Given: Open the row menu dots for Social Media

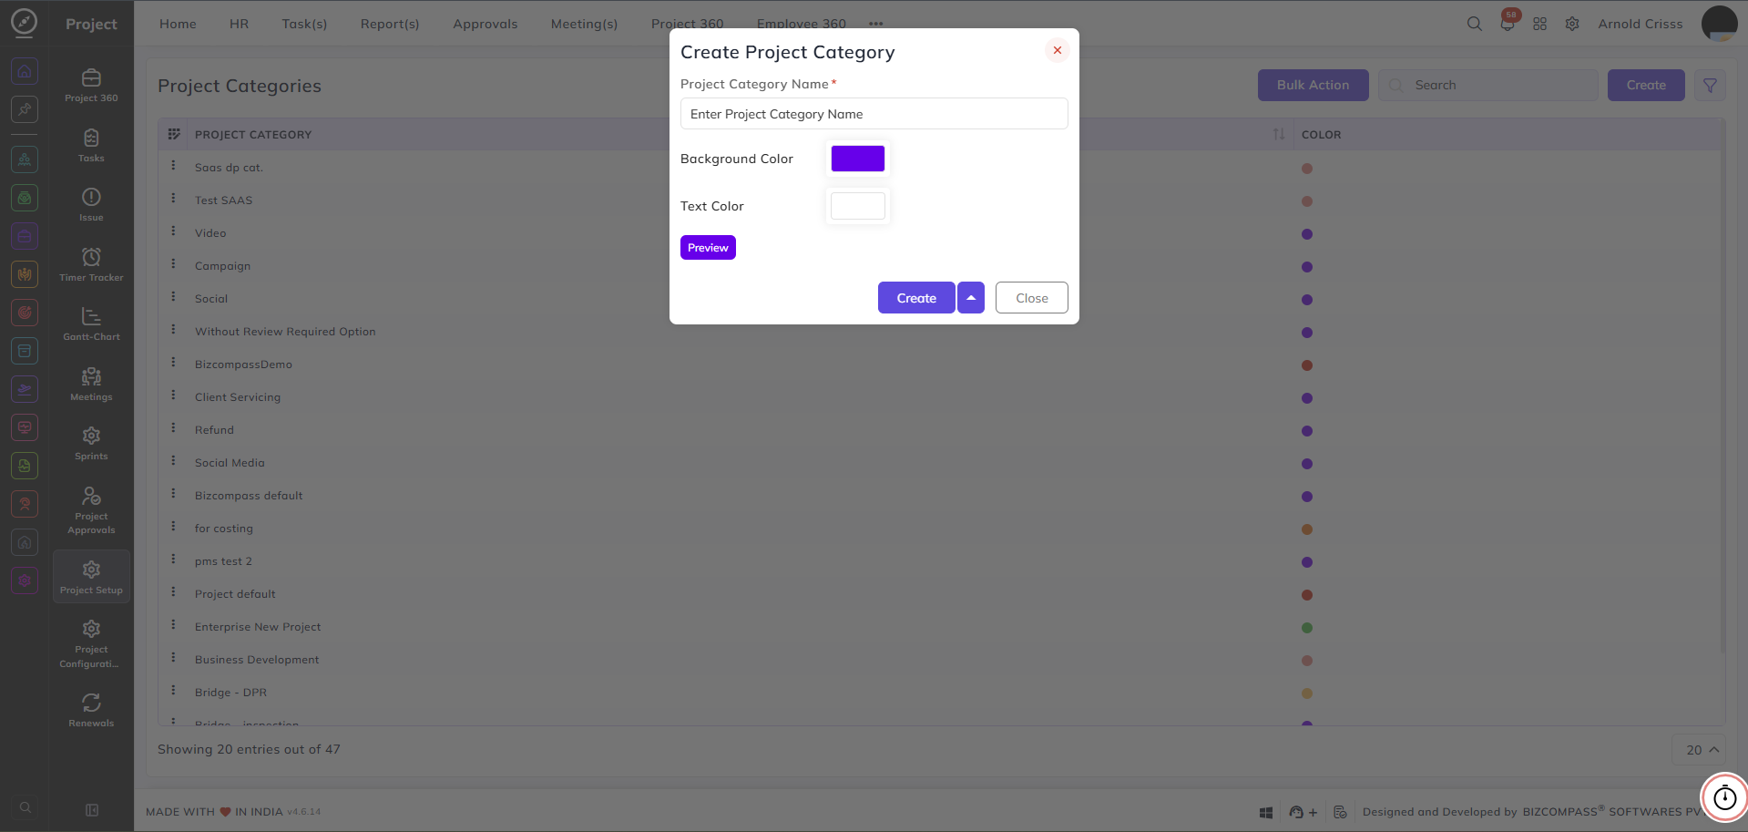Looking at the screenshot, I should [x=173, y=461].
